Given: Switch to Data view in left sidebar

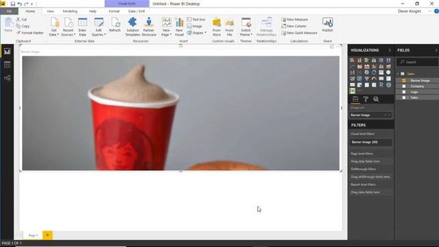Looking at the screenshot, I should (7, 64).
